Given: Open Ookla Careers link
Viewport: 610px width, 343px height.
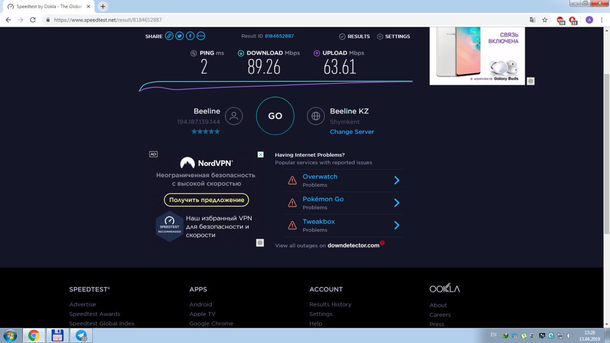Looking at the screenshot, I should pyautogui.click(x=440, y=315).
